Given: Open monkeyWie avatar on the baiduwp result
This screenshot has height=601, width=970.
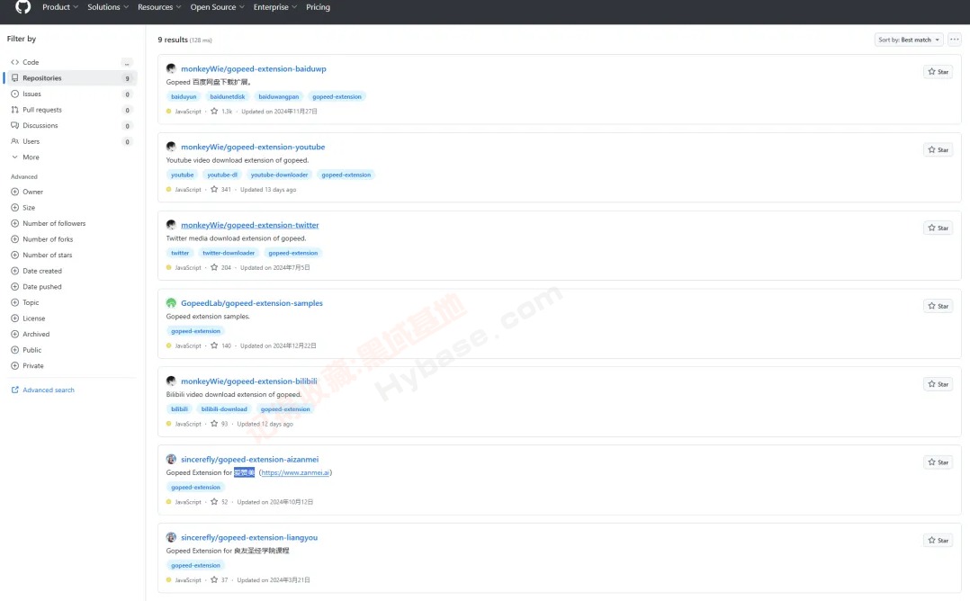Looking at the screenshot, I should tap(171, 68).
